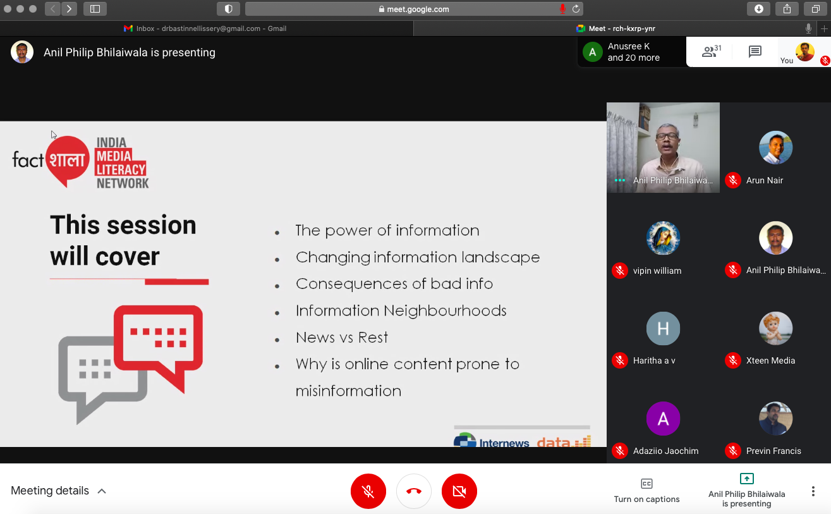Open Anil Philip Bhilaiwala is presenting menu
The image size is (831, 514).
(x=746, y=491)
